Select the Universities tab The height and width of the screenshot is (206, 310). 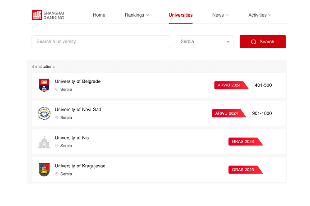(x=180, y=15)
